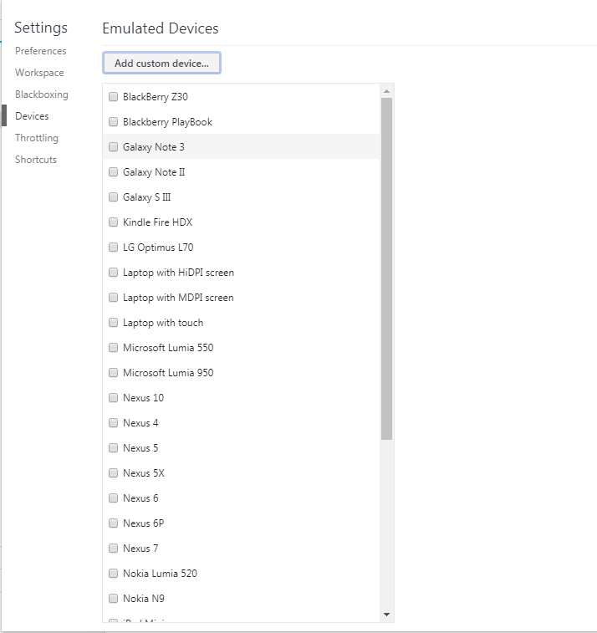
Task: Toggle the Nexus 6P checkbox
Action: click(114, 523)
